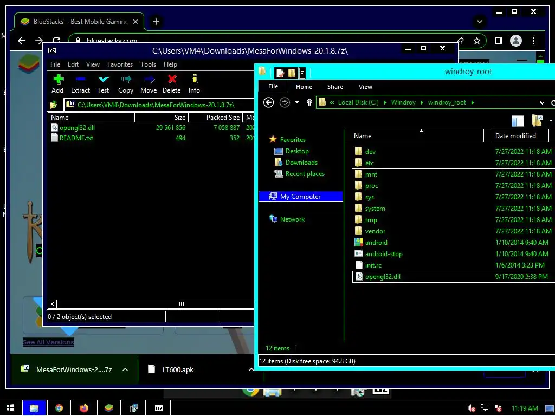Click the Chrome back button
Screen dimensions: 555x416
(22, 41)
